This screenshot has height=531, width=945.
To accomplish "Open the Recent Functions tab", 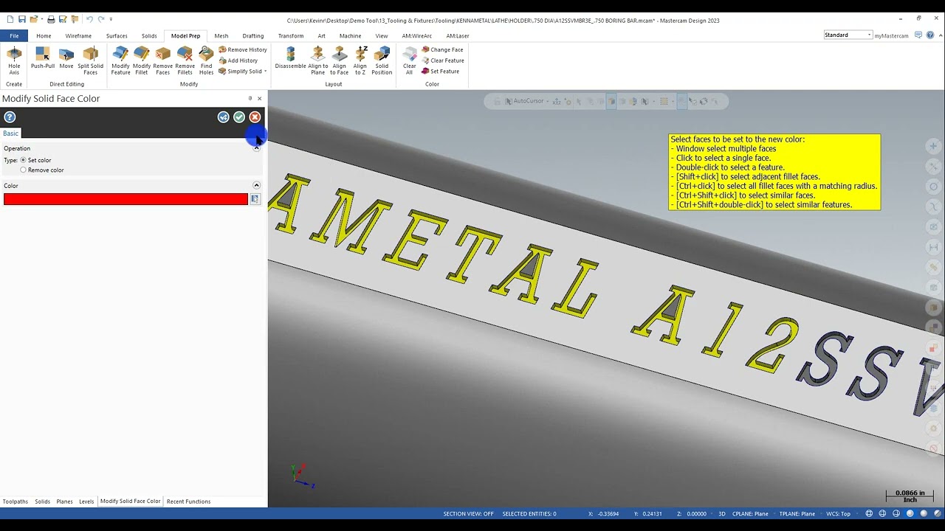I will 188,502.
